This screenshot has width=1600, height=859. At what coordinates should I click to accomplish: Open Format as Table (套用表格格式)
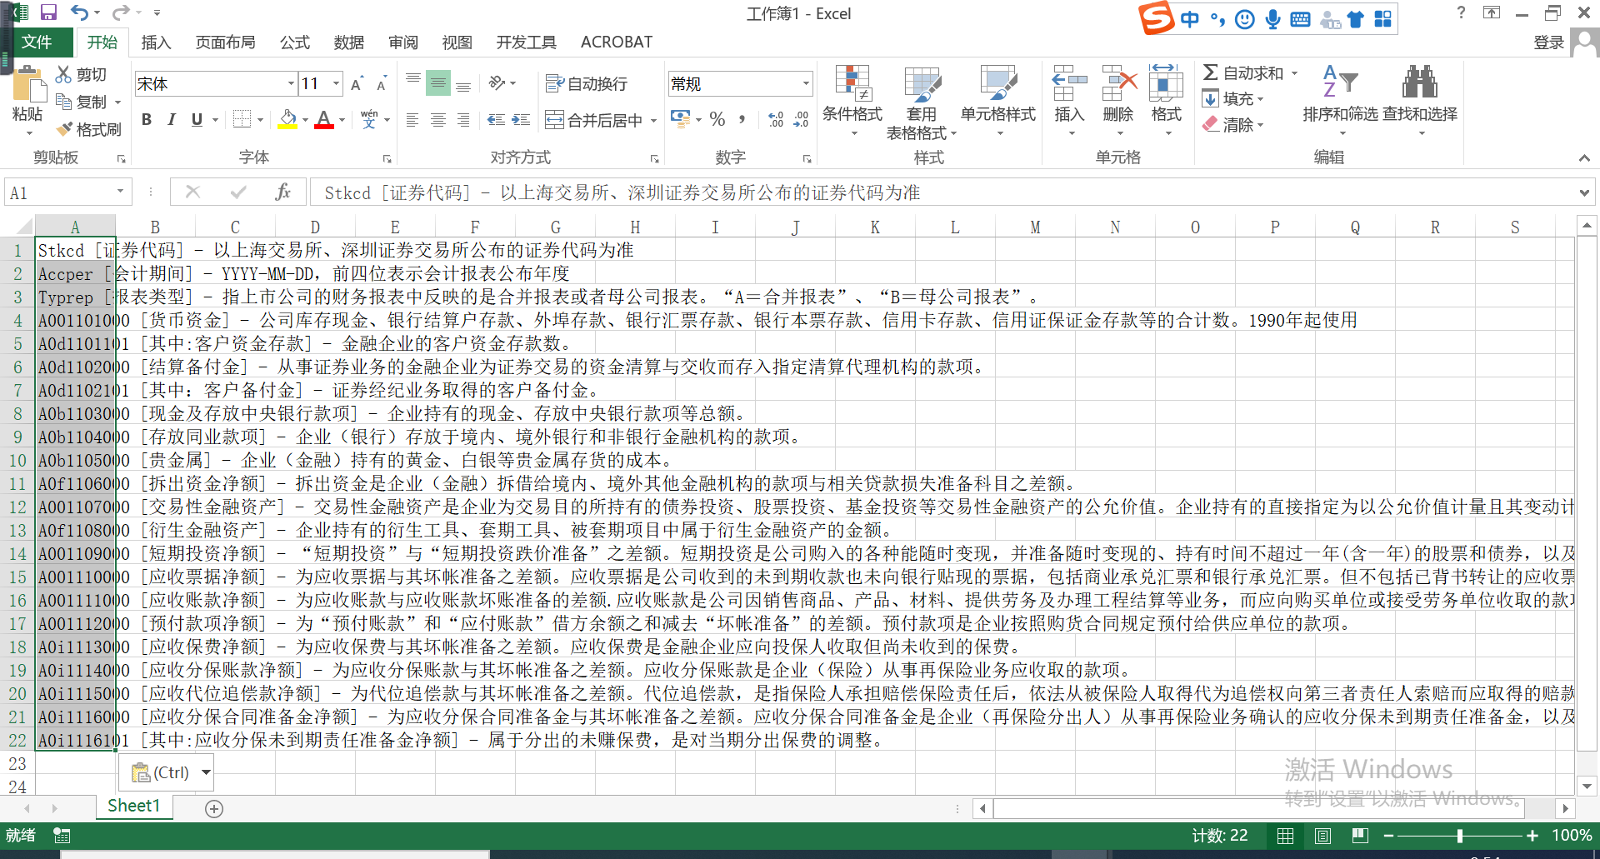point(921,101)
